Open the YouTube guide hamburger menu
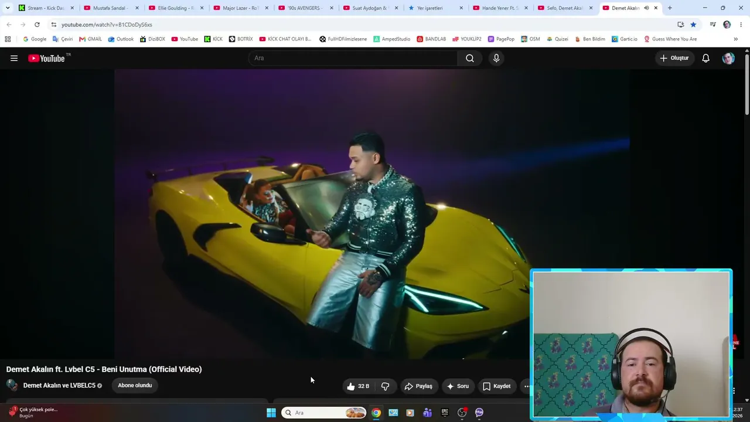Image resolution: width=750 pixels, height=422 pixels. pyautogui.click(x=14, y=58)
